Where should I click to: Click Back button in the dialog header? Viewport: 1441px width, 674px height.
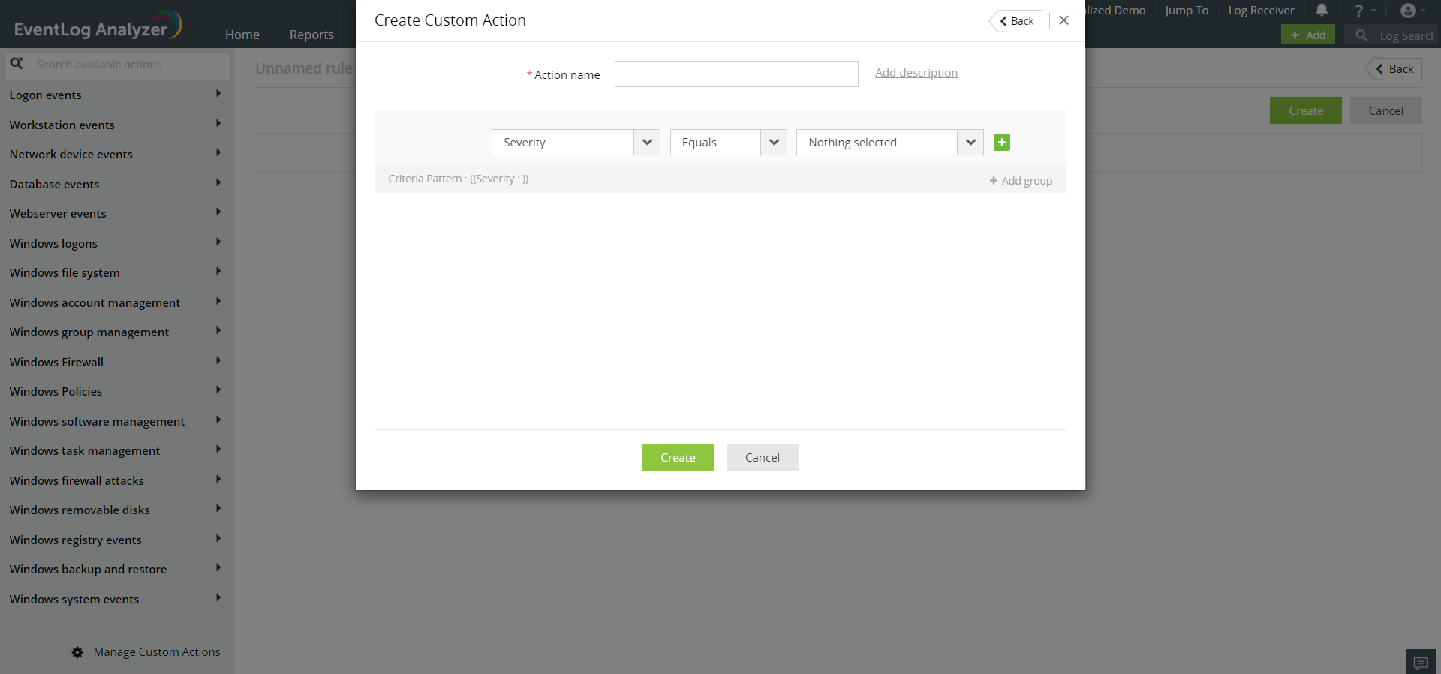click(1016, 21)
